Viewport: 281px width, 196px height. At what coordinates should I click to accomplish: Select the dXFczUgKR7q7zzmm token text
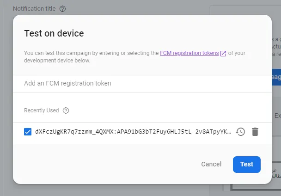click(x=133, y=132)
